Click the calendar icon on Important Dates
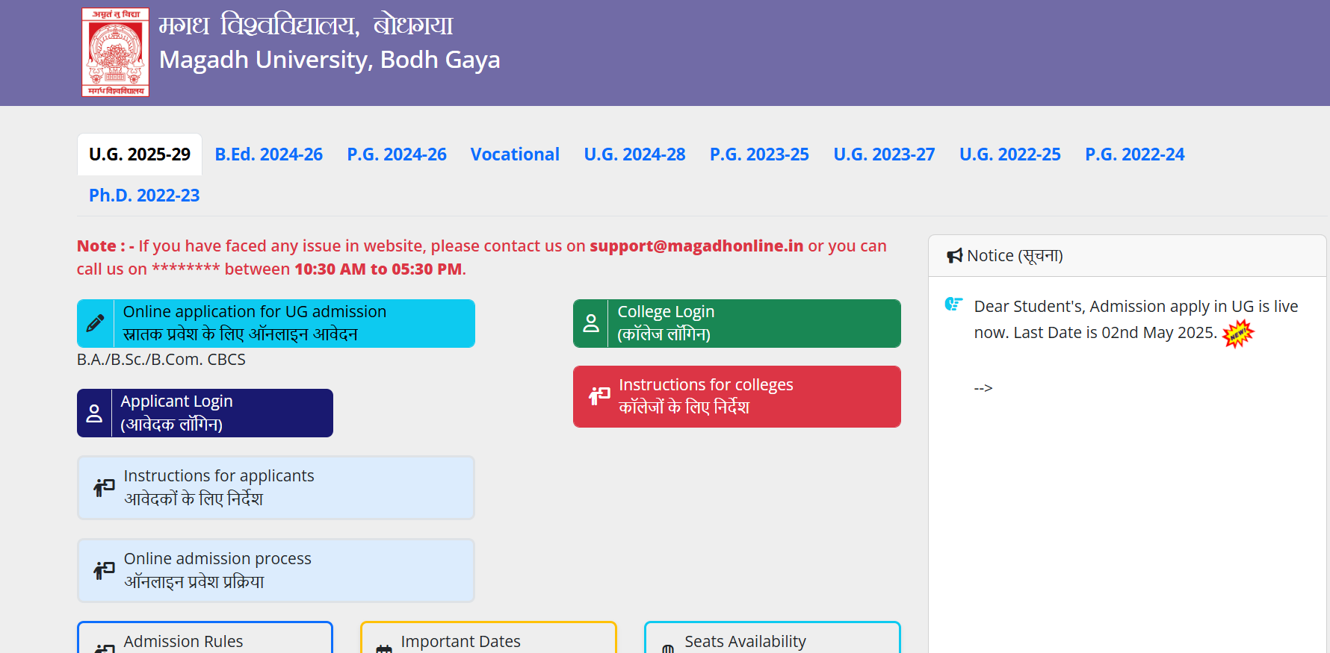Screen dimensions: 1330x653 click(x=384, y=649)
